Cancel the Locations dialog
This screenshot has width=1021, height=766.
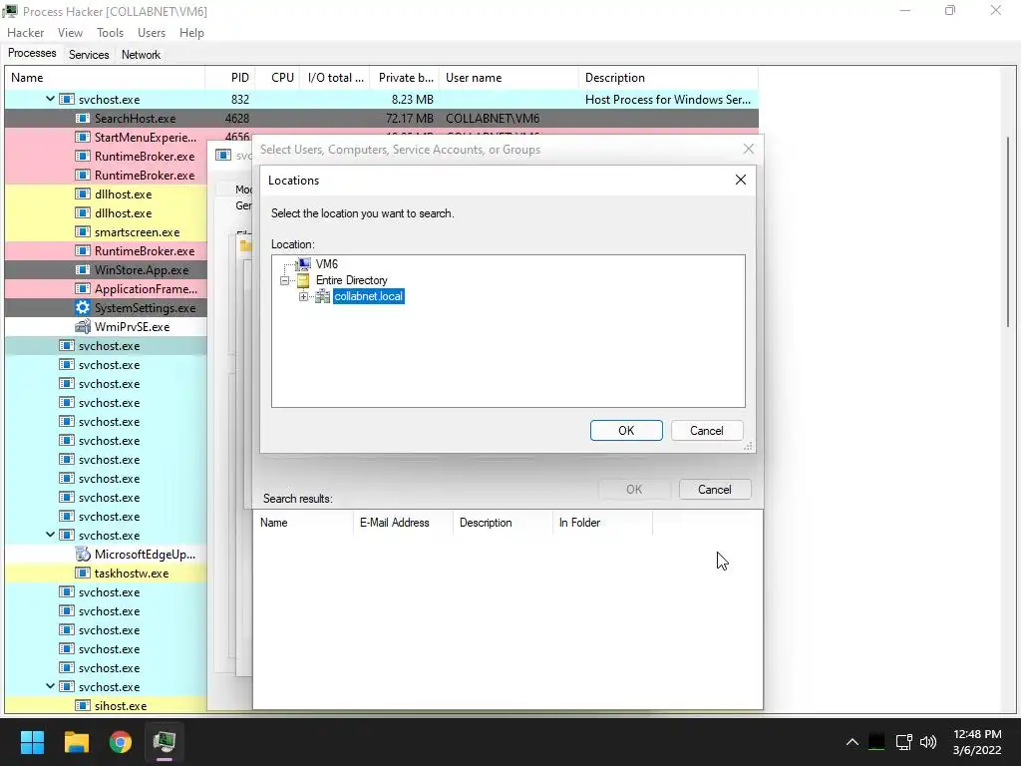click(x=707, y=431)
